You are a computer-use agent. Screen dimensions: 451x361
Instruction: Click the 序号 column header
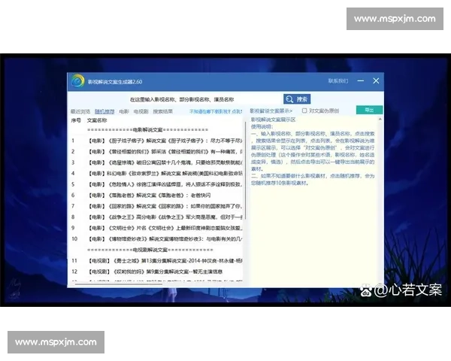pyautogui.click(x=76, y=120)
